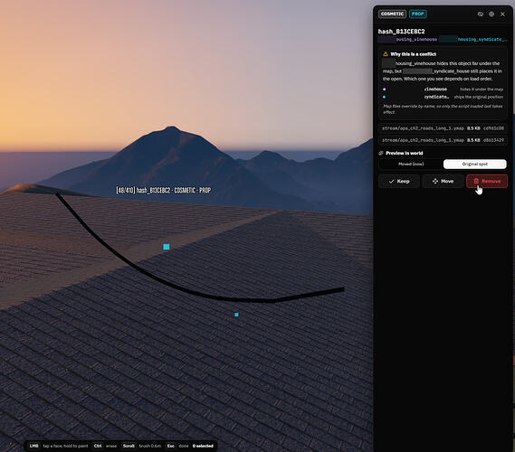Click the small cyan marker below the cable

pos(236,315)
